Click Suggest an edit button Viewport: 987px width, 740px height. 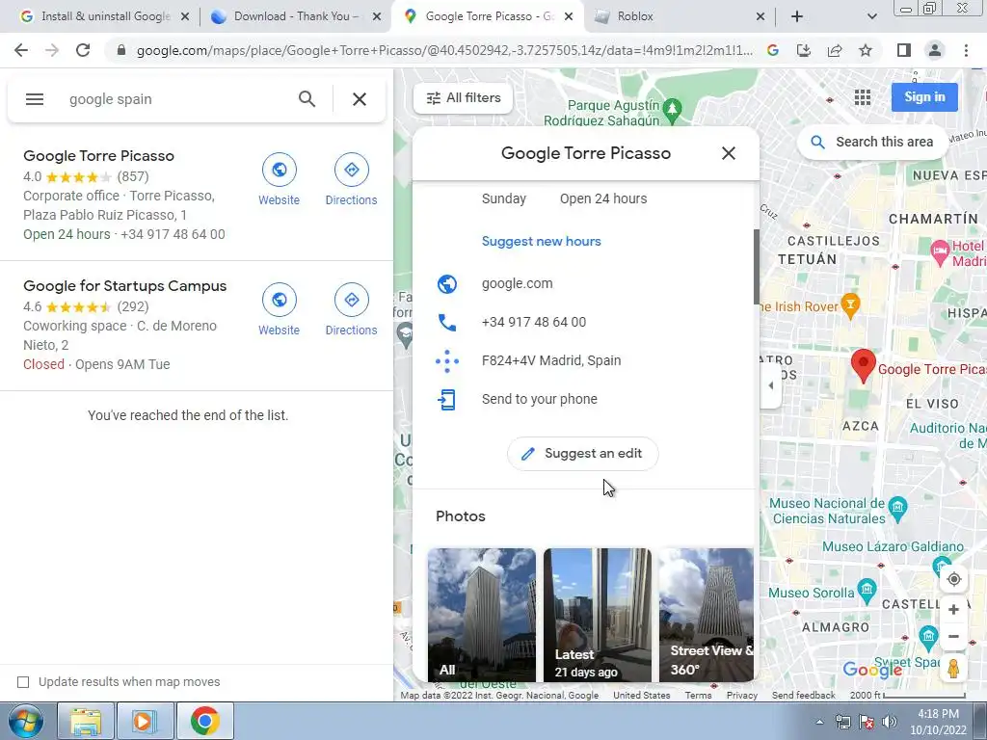pos(582,454)
